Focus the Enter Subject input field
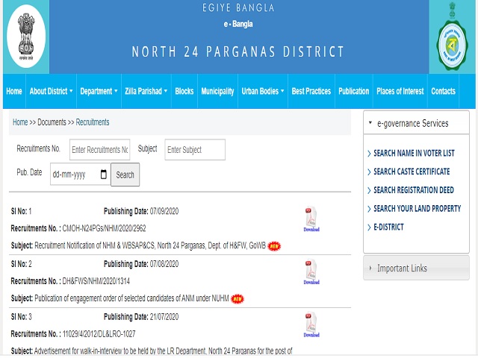478x358 pixels. tap(195, 149)
